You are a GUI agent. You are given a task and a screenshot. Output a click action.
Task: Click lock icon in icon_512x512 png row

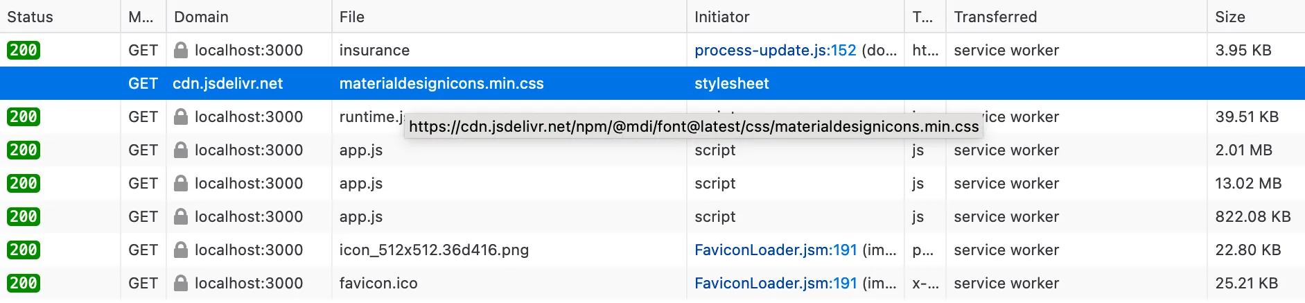pos(181,250)
